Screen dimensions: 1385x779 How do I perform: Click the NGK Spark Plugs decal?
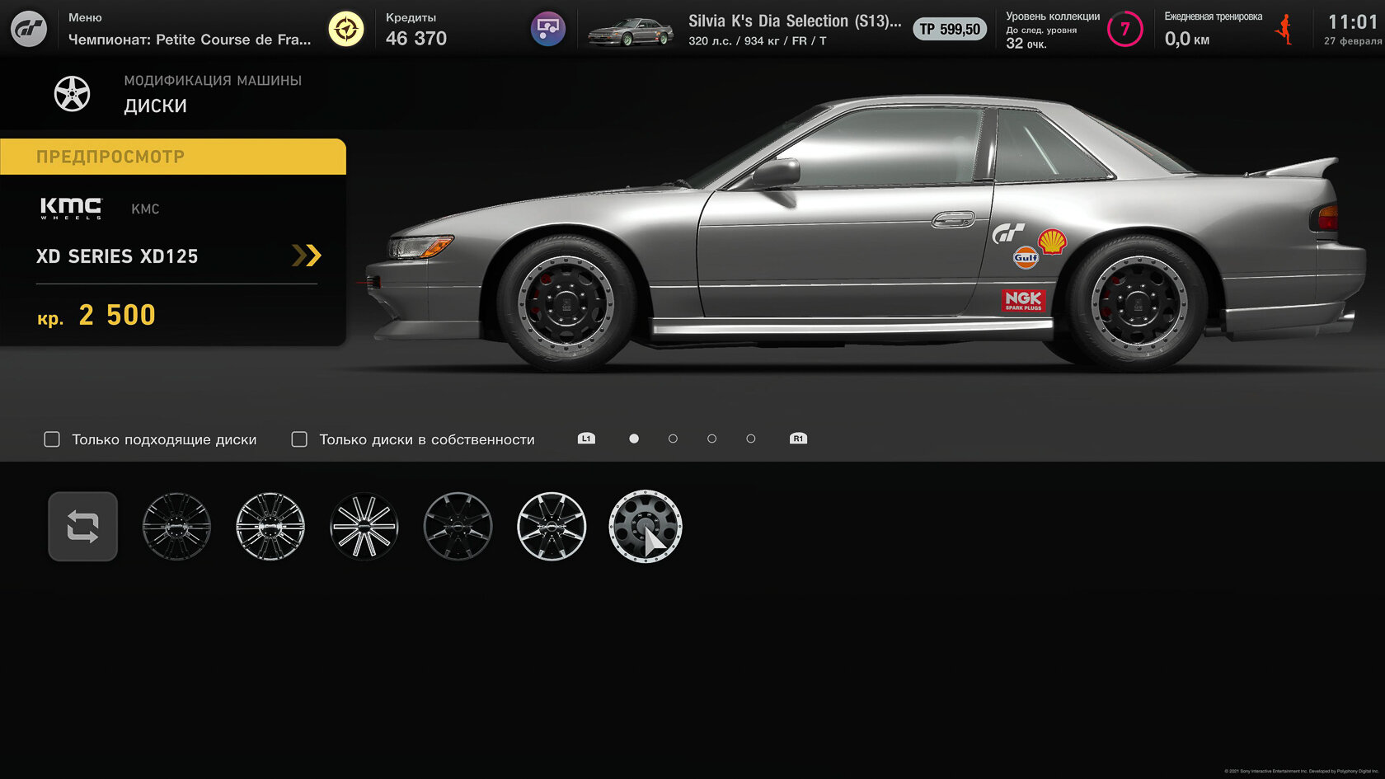1023,300
